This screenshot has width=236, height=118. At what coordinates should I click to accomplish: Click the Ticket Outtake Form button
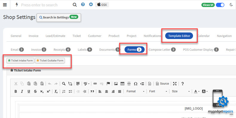pyautogui.click(x=50, y=61)
